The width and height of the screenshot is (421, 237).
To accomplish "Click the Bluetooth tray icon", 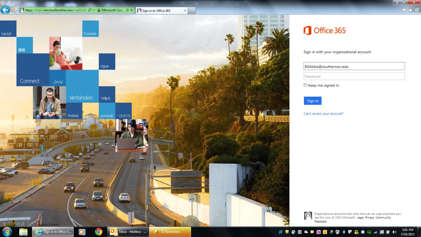I will 344,232.
